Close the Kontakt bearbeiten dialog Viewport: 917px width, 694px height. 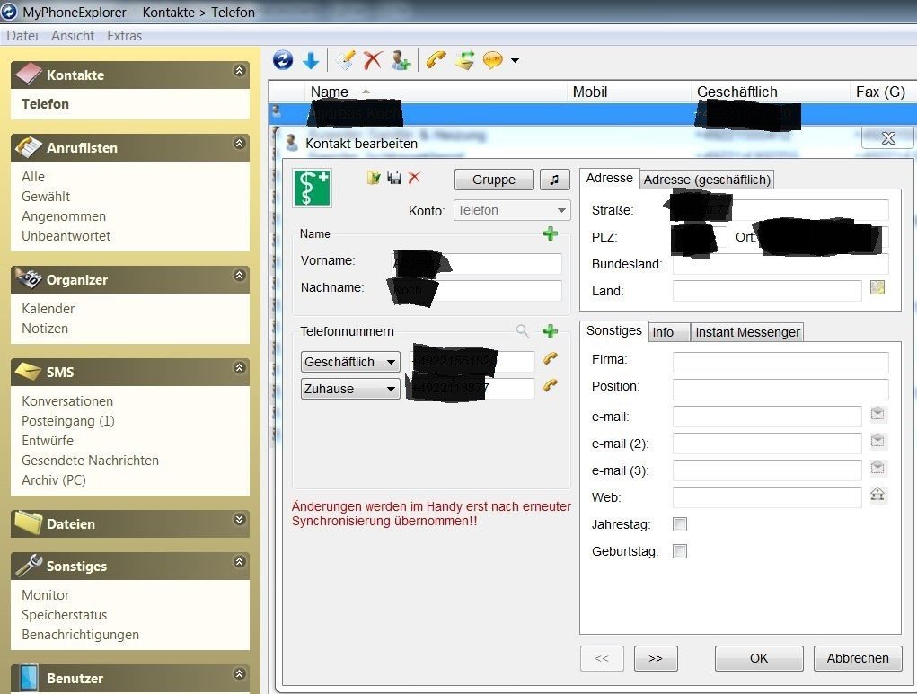click(x=887, y=138)
